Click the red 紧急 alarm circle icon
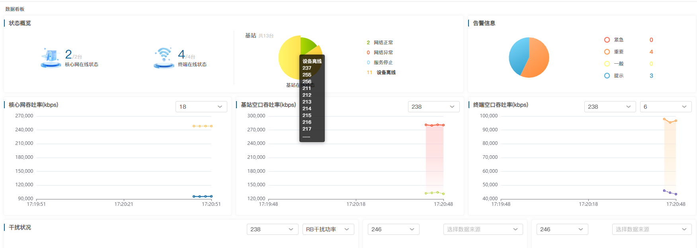Viewport: 697px width, 248px height. click(x=607, y=40)
